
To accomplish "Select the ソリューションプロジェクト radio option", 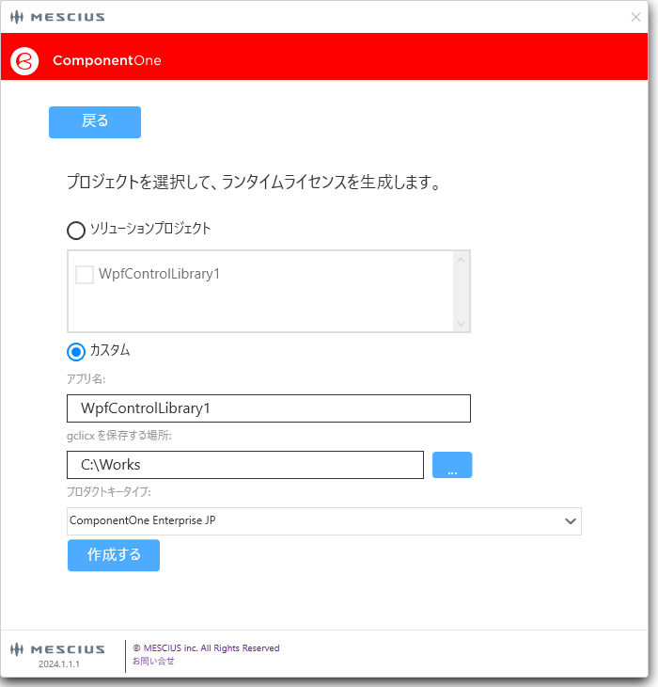I will [x=76, y=230].
